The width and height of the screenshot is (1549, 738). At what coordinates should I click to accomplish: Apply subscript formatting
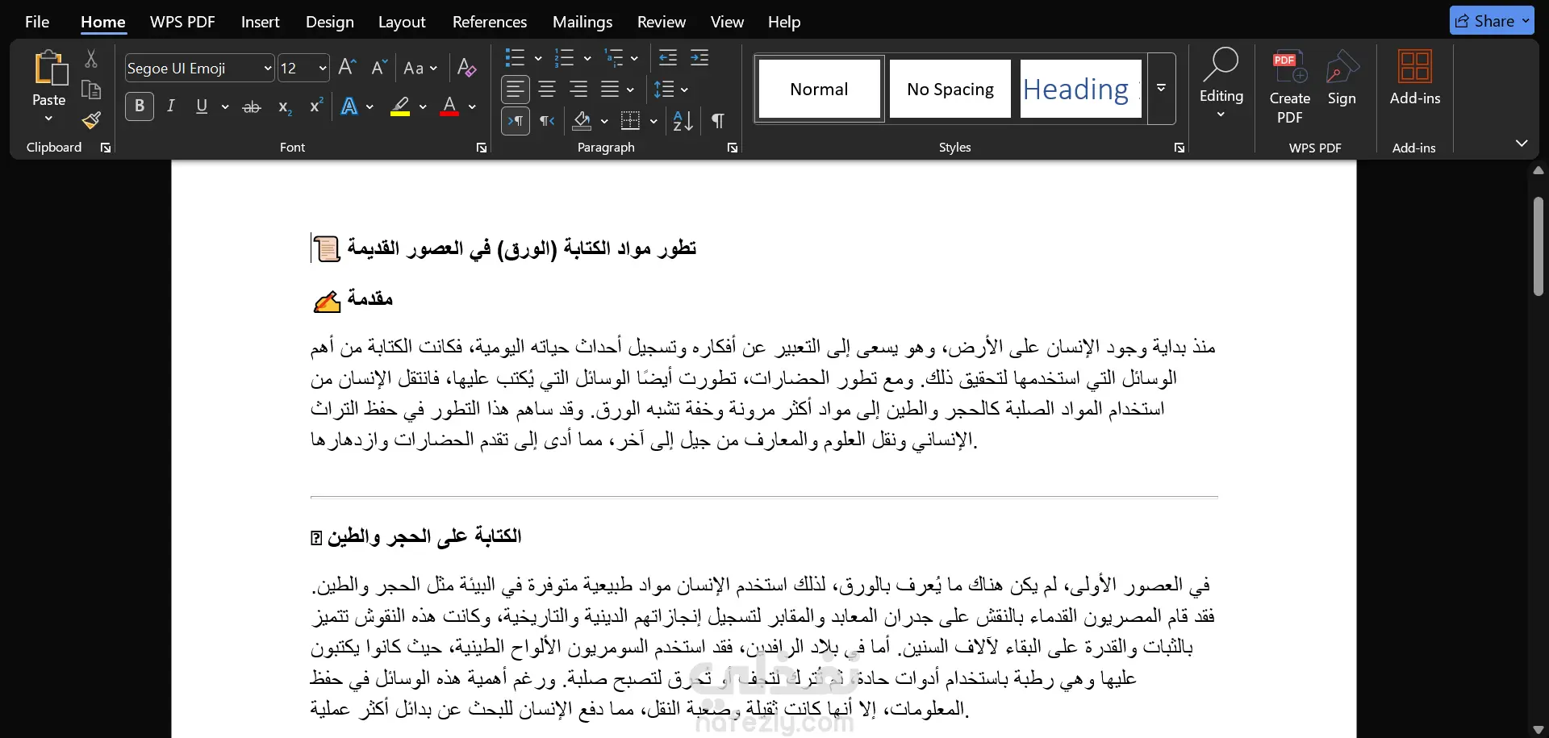pyautogui.click(x=285, y=106)
